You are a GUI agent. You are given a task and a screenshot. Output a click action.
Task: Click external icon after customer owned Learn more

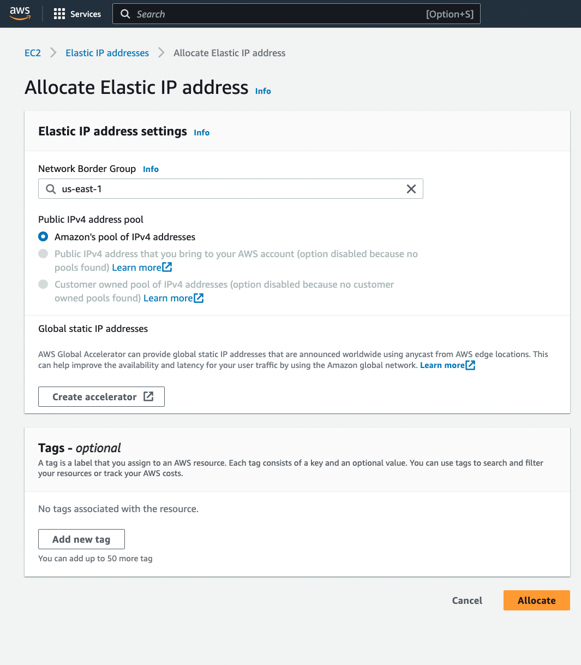(x=199, y=298)
